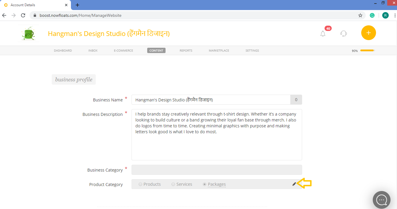Viewport: 397px width, 209px height.
Task: Select the Packages radio button
Action: (205, 184)
